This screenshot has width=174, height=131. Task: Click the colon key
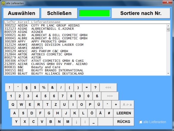[x=85, y=122]
